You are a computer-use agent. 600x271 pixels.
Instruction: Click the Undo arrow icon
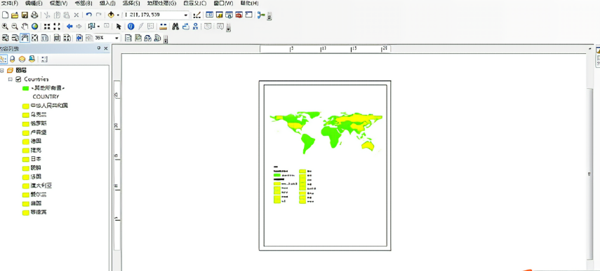pyautogui.click(x=89, y=15)
